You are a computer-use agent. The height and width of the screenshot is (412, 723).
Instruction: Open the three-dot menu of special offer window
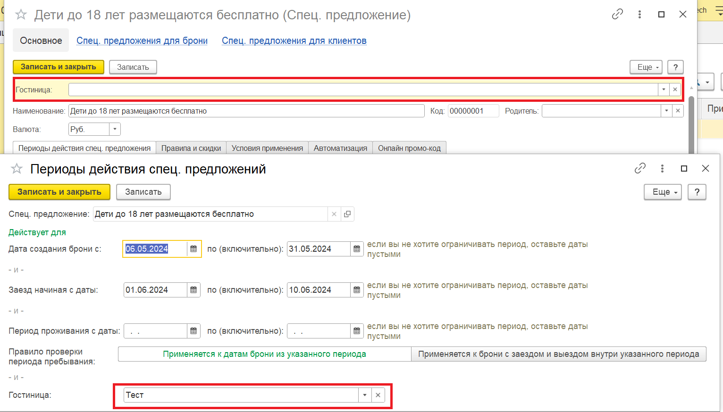639,14
